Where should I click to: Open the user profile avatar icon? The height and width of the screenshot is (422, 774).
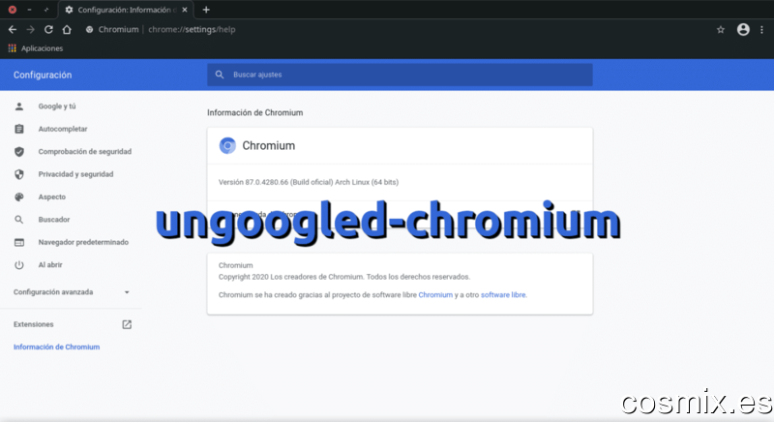[743, 30]
